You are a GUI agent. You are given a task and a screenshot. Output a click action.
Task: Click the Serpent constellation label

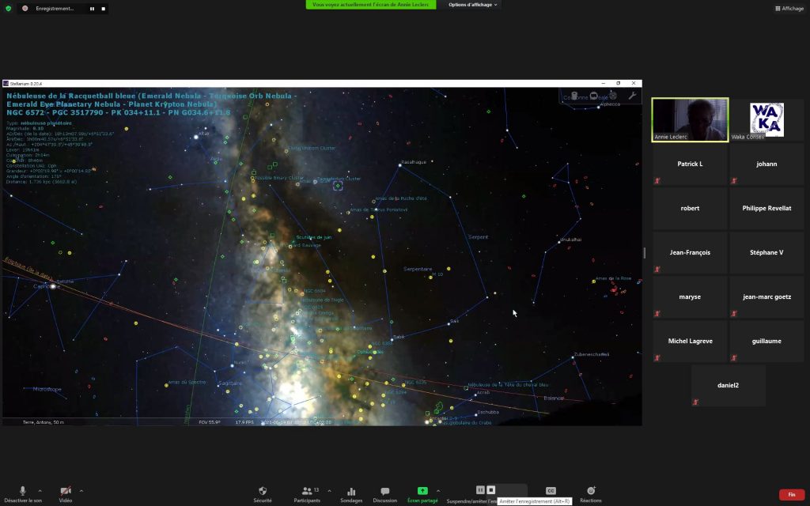[478, 237]
